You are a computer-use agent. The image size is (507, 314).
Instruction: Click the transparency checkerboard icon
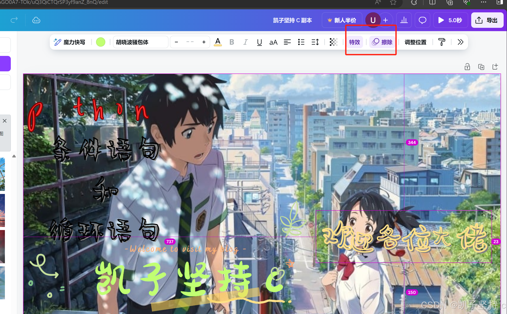pos(333,42)
